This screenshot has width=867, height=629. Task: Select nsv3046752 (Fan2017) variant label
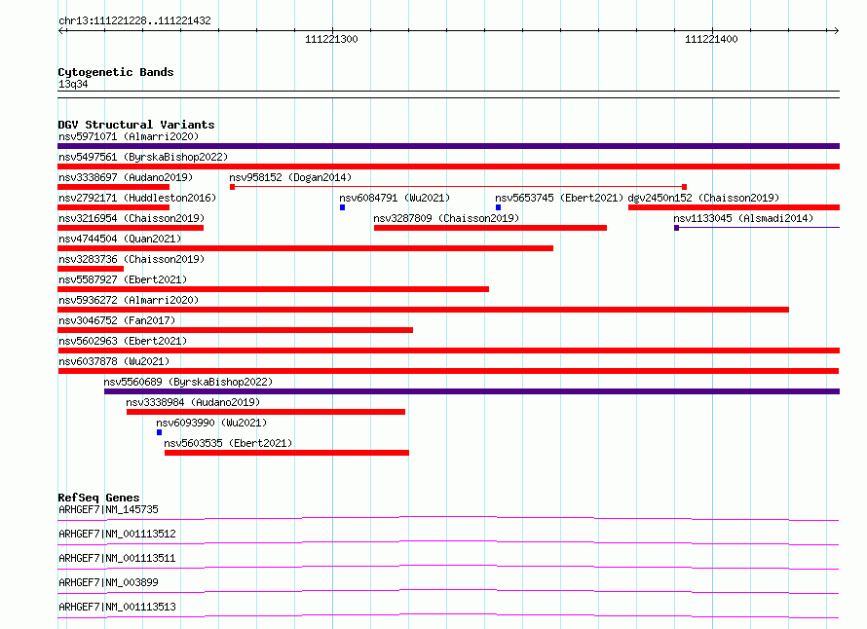pyautogui.click(x=117, y=320)
